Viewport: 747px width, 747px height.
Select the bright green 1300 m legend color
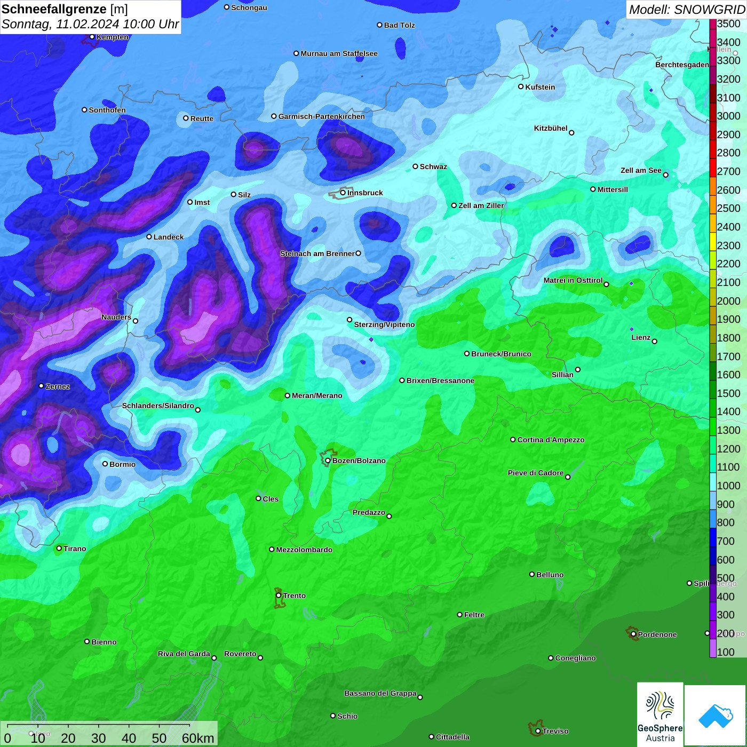coord(713,427)
